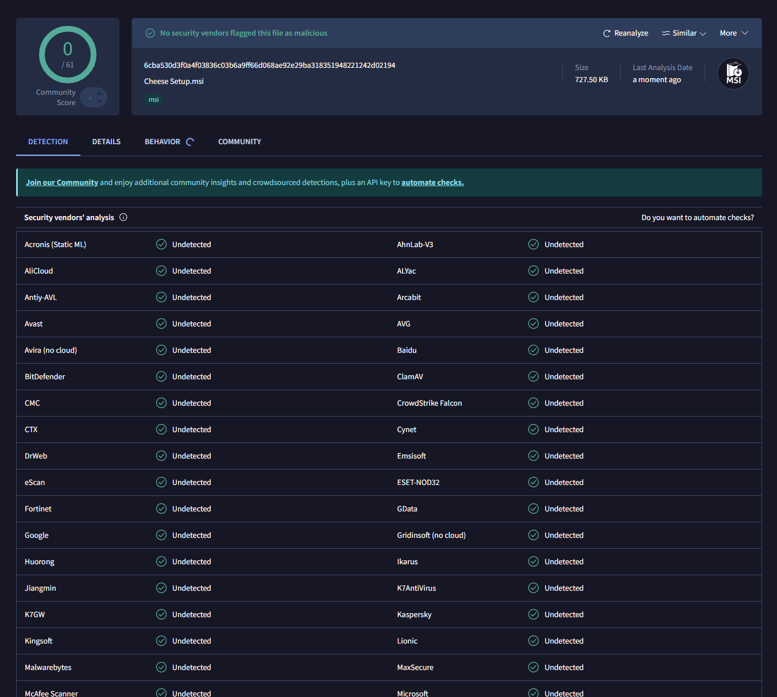The width and height of the screenshot is (777, 697).
Task: Click the Similar files icon
Action: pyautogui.click(x=666, y=33)
